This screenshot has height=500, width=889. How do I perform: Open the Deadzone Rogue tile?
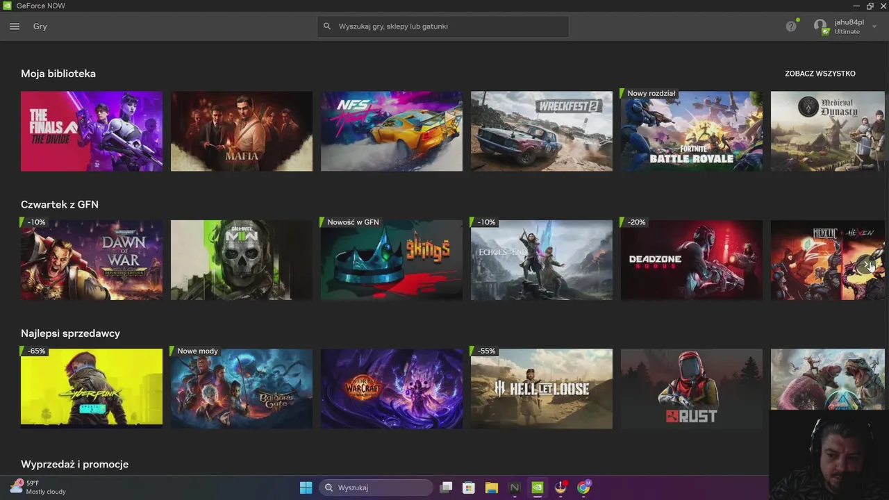(692, 260)
